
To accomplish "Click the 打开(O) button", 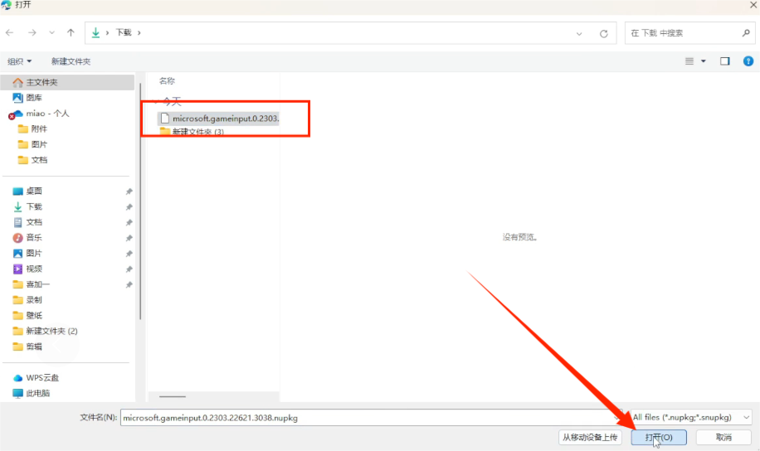I will click(659, 437).
